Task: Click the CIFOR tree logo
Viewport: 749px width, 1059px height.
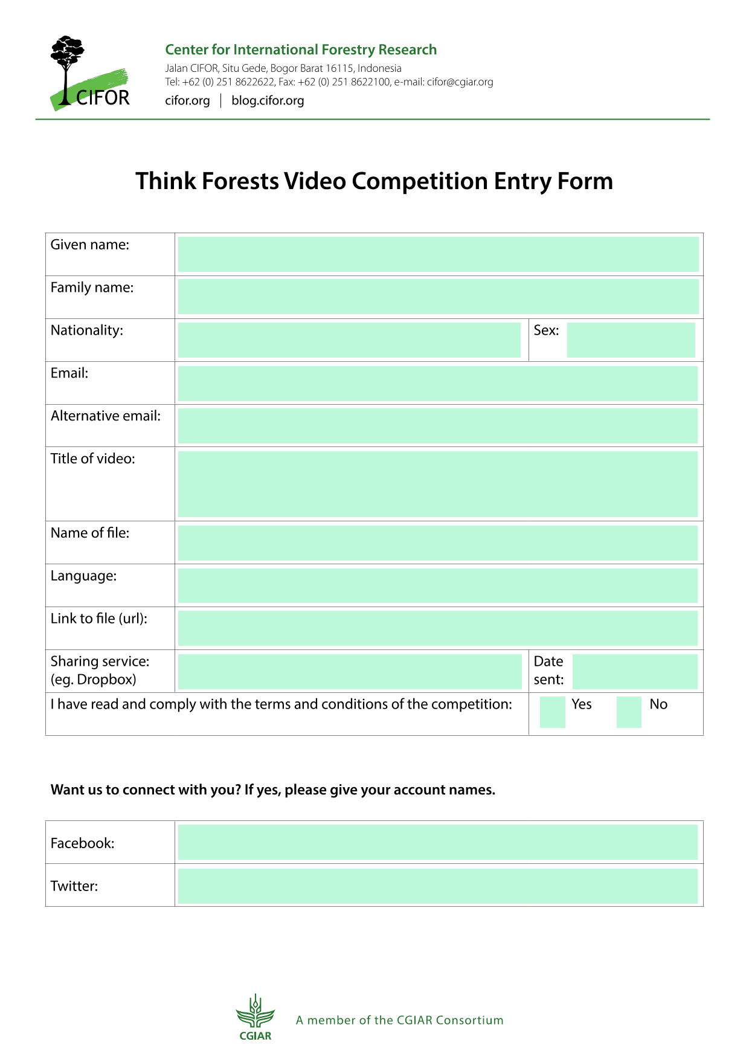Action: coord(89,74)
